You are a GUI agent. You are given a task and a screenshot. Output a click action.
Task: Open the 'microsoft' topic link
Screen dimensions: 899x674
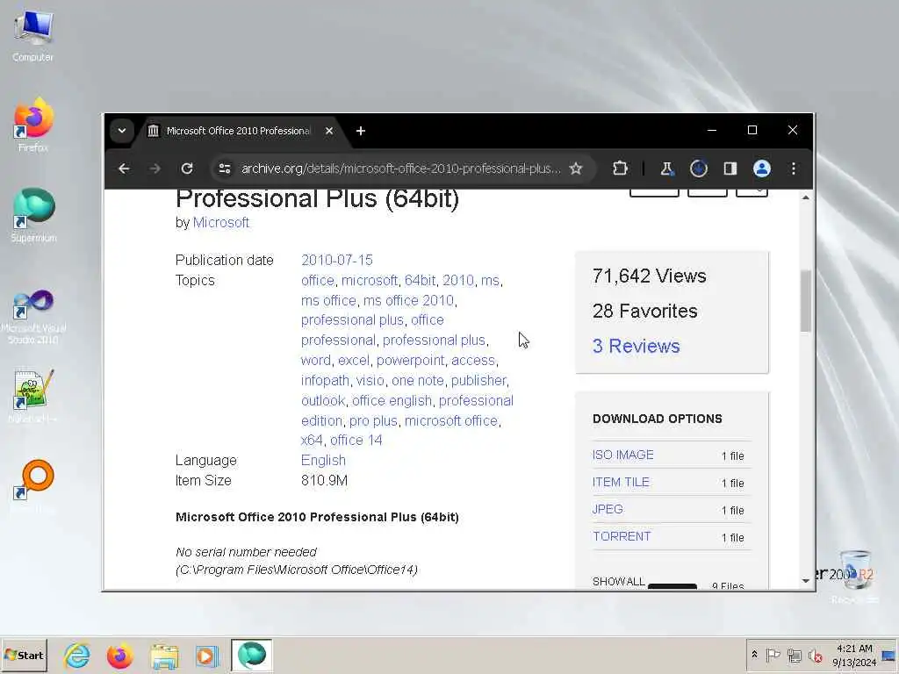(x=370, y=280)
